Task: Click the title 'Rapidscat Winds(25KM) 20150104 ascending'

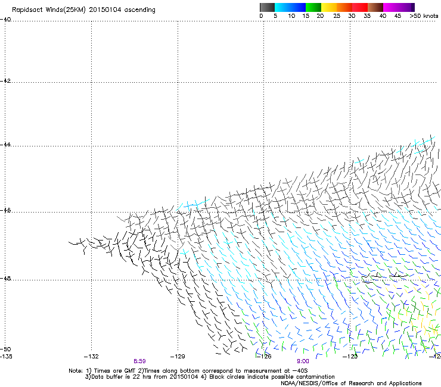Action: pyautogui.click(x=83, y=10)
